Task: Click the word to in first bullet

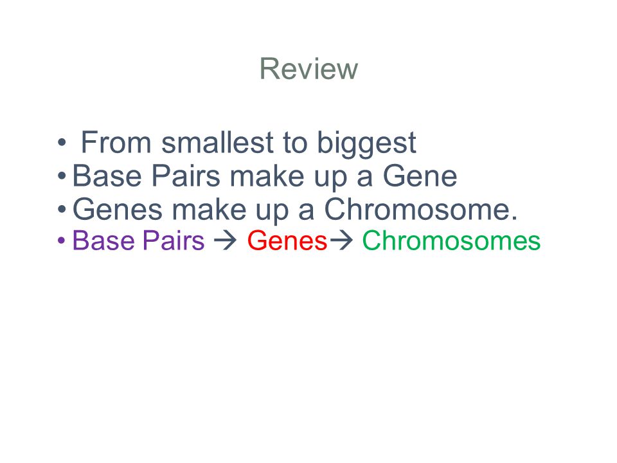Action: tap(295, 143)
